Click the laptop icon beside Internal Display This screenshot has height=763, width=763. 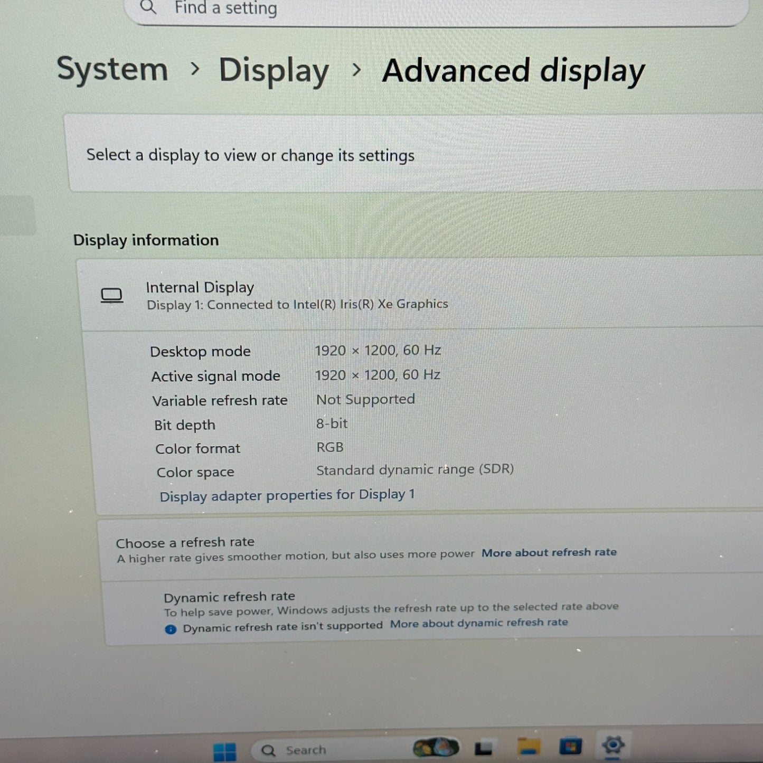111,296
